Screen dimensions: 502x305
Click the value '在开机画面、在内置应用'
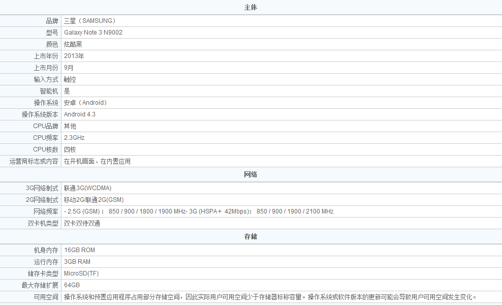pos(98,162)
